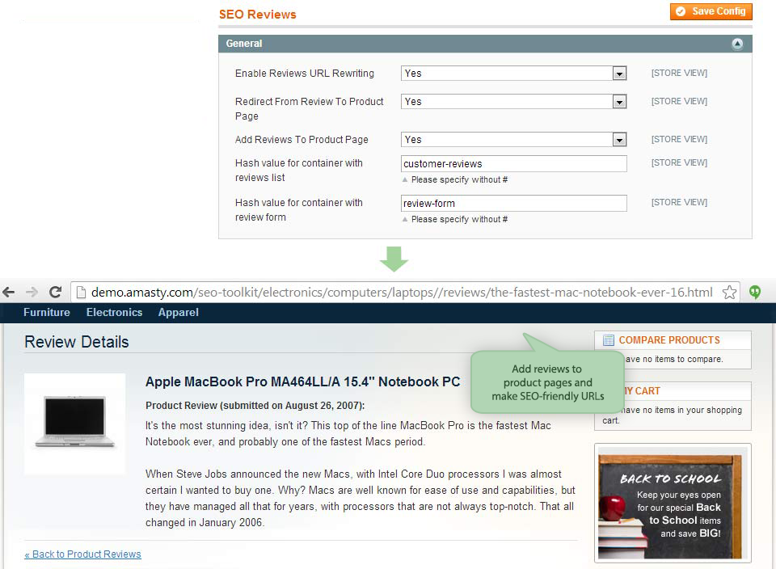
Task: Open the Apparel menu item
Action: click(178, 312)
